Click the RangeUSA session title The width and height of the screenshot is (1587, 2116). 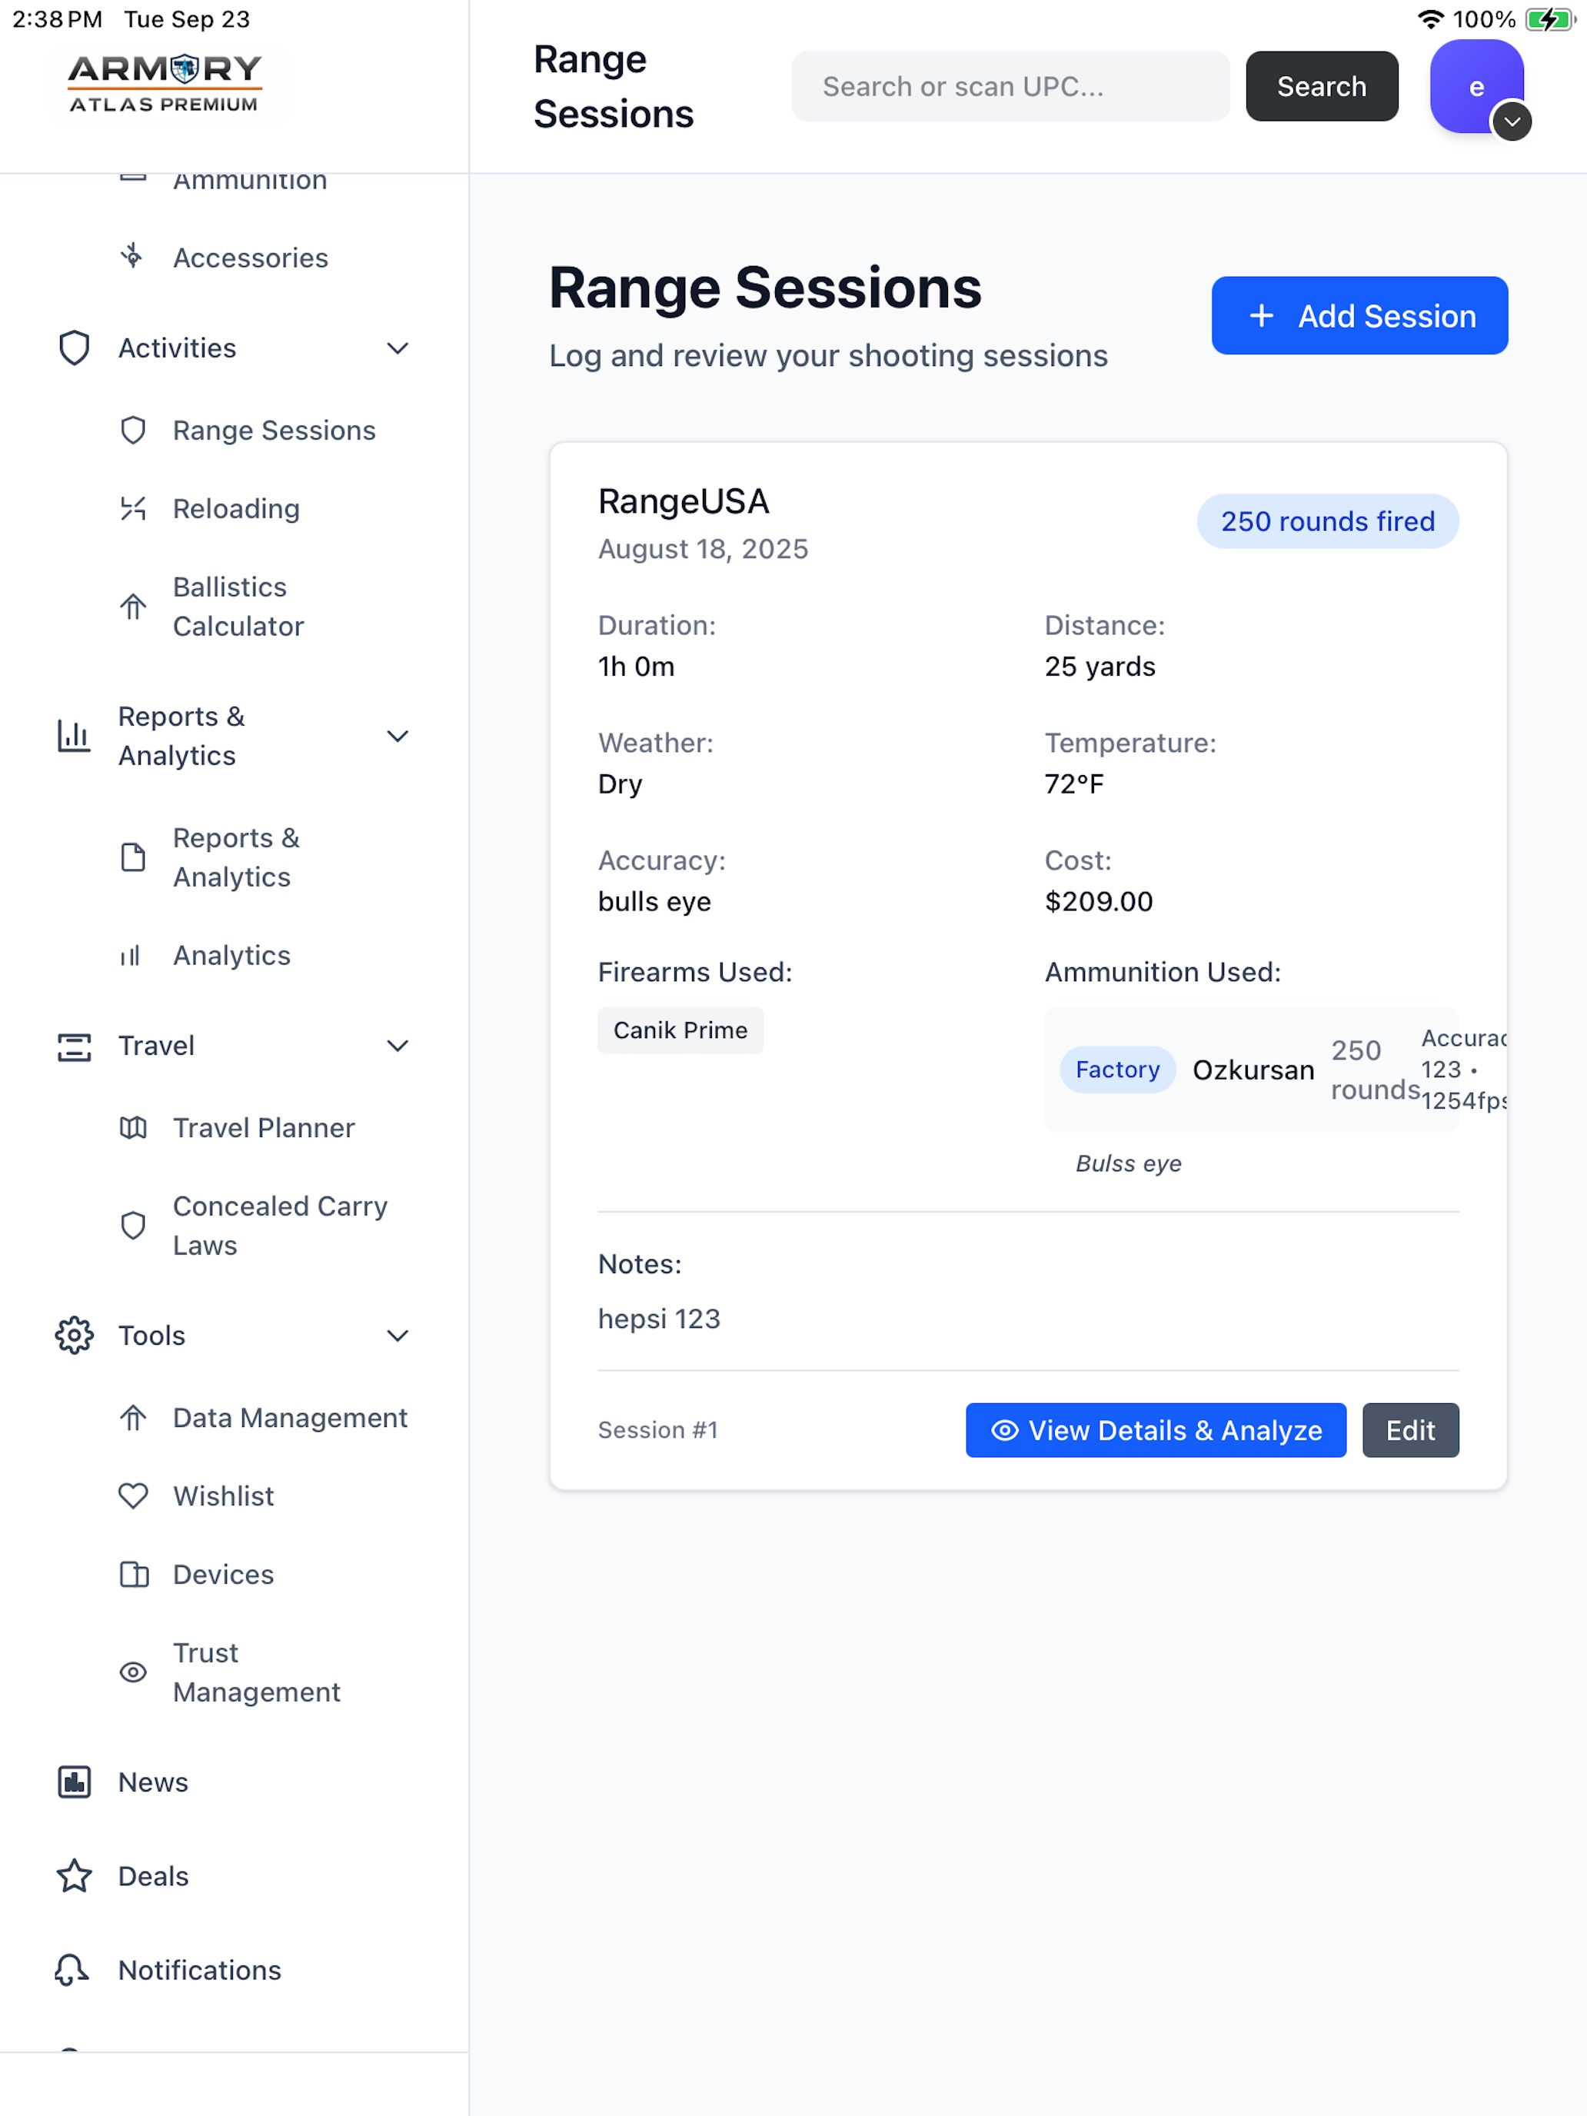point(683,501)
